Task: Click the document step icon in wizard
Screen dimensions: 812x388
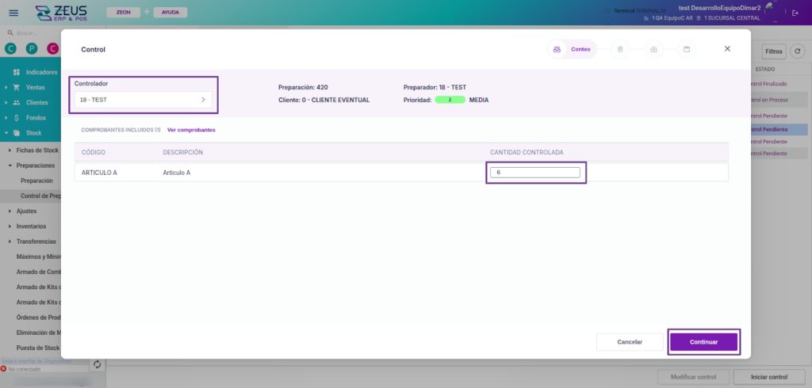Action: pos(620,49)
